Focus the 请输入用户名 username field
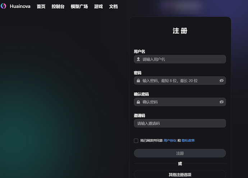The height and width of the screenshot is (178, 248). tap(180, 59)
